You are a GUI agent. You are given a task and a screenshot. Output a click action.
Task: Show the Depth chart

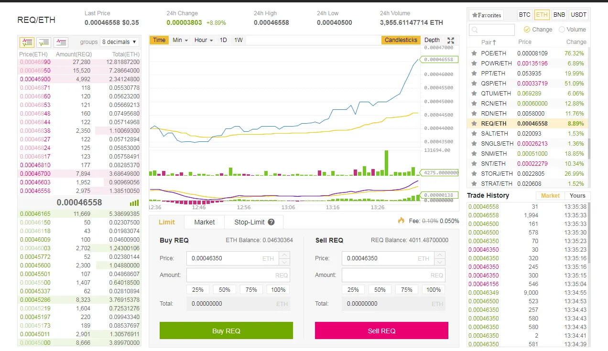[x=432, y=40]
